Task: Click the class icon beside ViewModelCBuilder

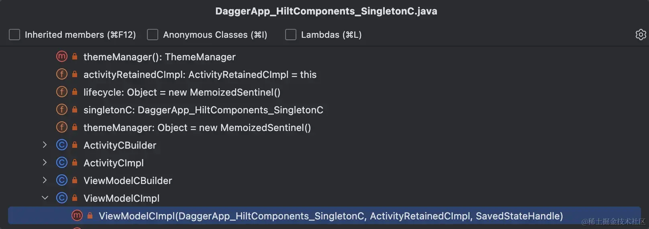Action: (x=61, y=180)
